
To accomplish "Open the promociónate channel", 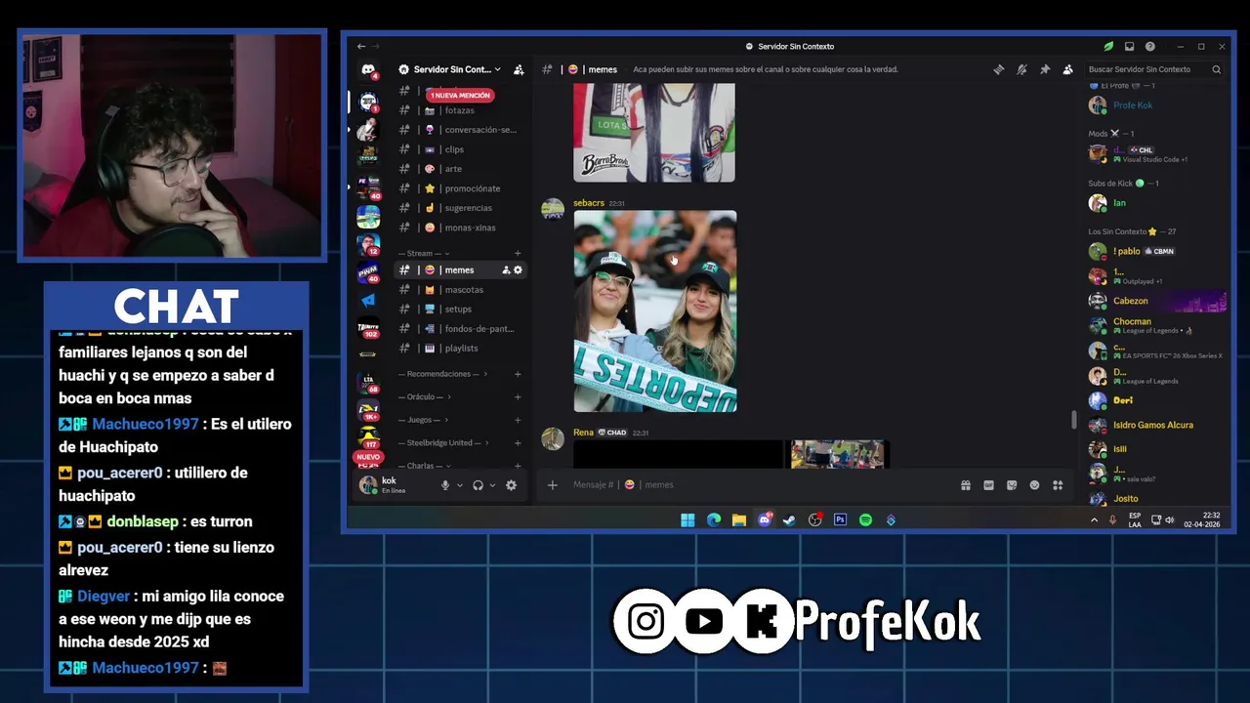I will [x=460, y=188].
